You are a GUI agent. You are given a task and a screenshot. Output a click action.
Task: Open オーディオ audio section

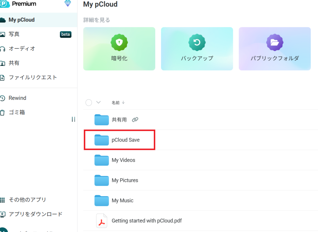tap(22, 49)
